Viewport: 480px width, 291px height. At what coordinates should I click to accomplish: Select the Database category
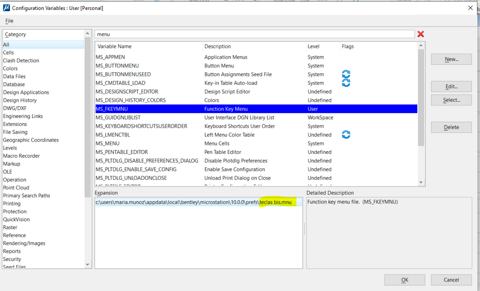[x=43, y=85]
